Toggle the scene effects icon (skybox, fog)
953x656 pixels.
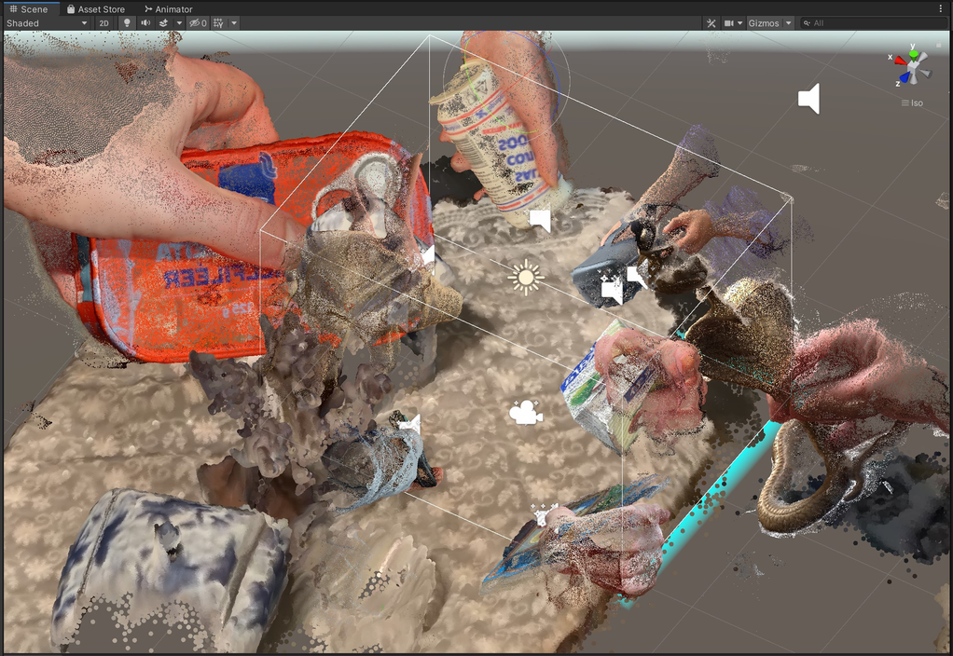coord(163,23)
